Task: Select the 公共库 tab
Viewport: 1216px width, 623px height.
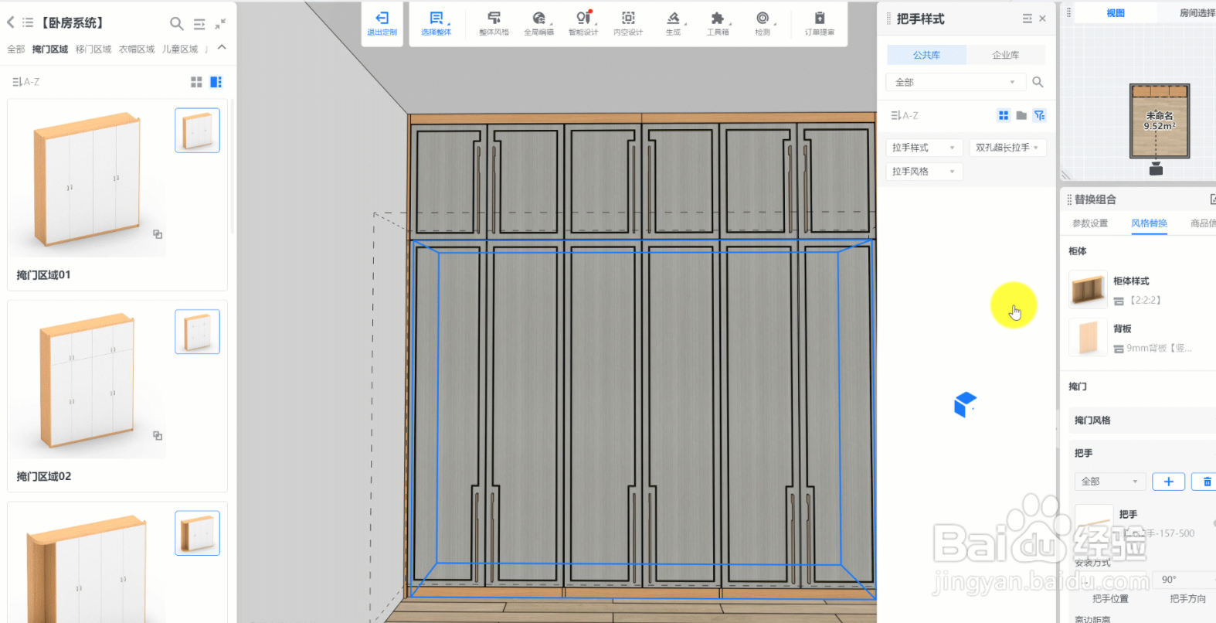Action: click(926, 55)
